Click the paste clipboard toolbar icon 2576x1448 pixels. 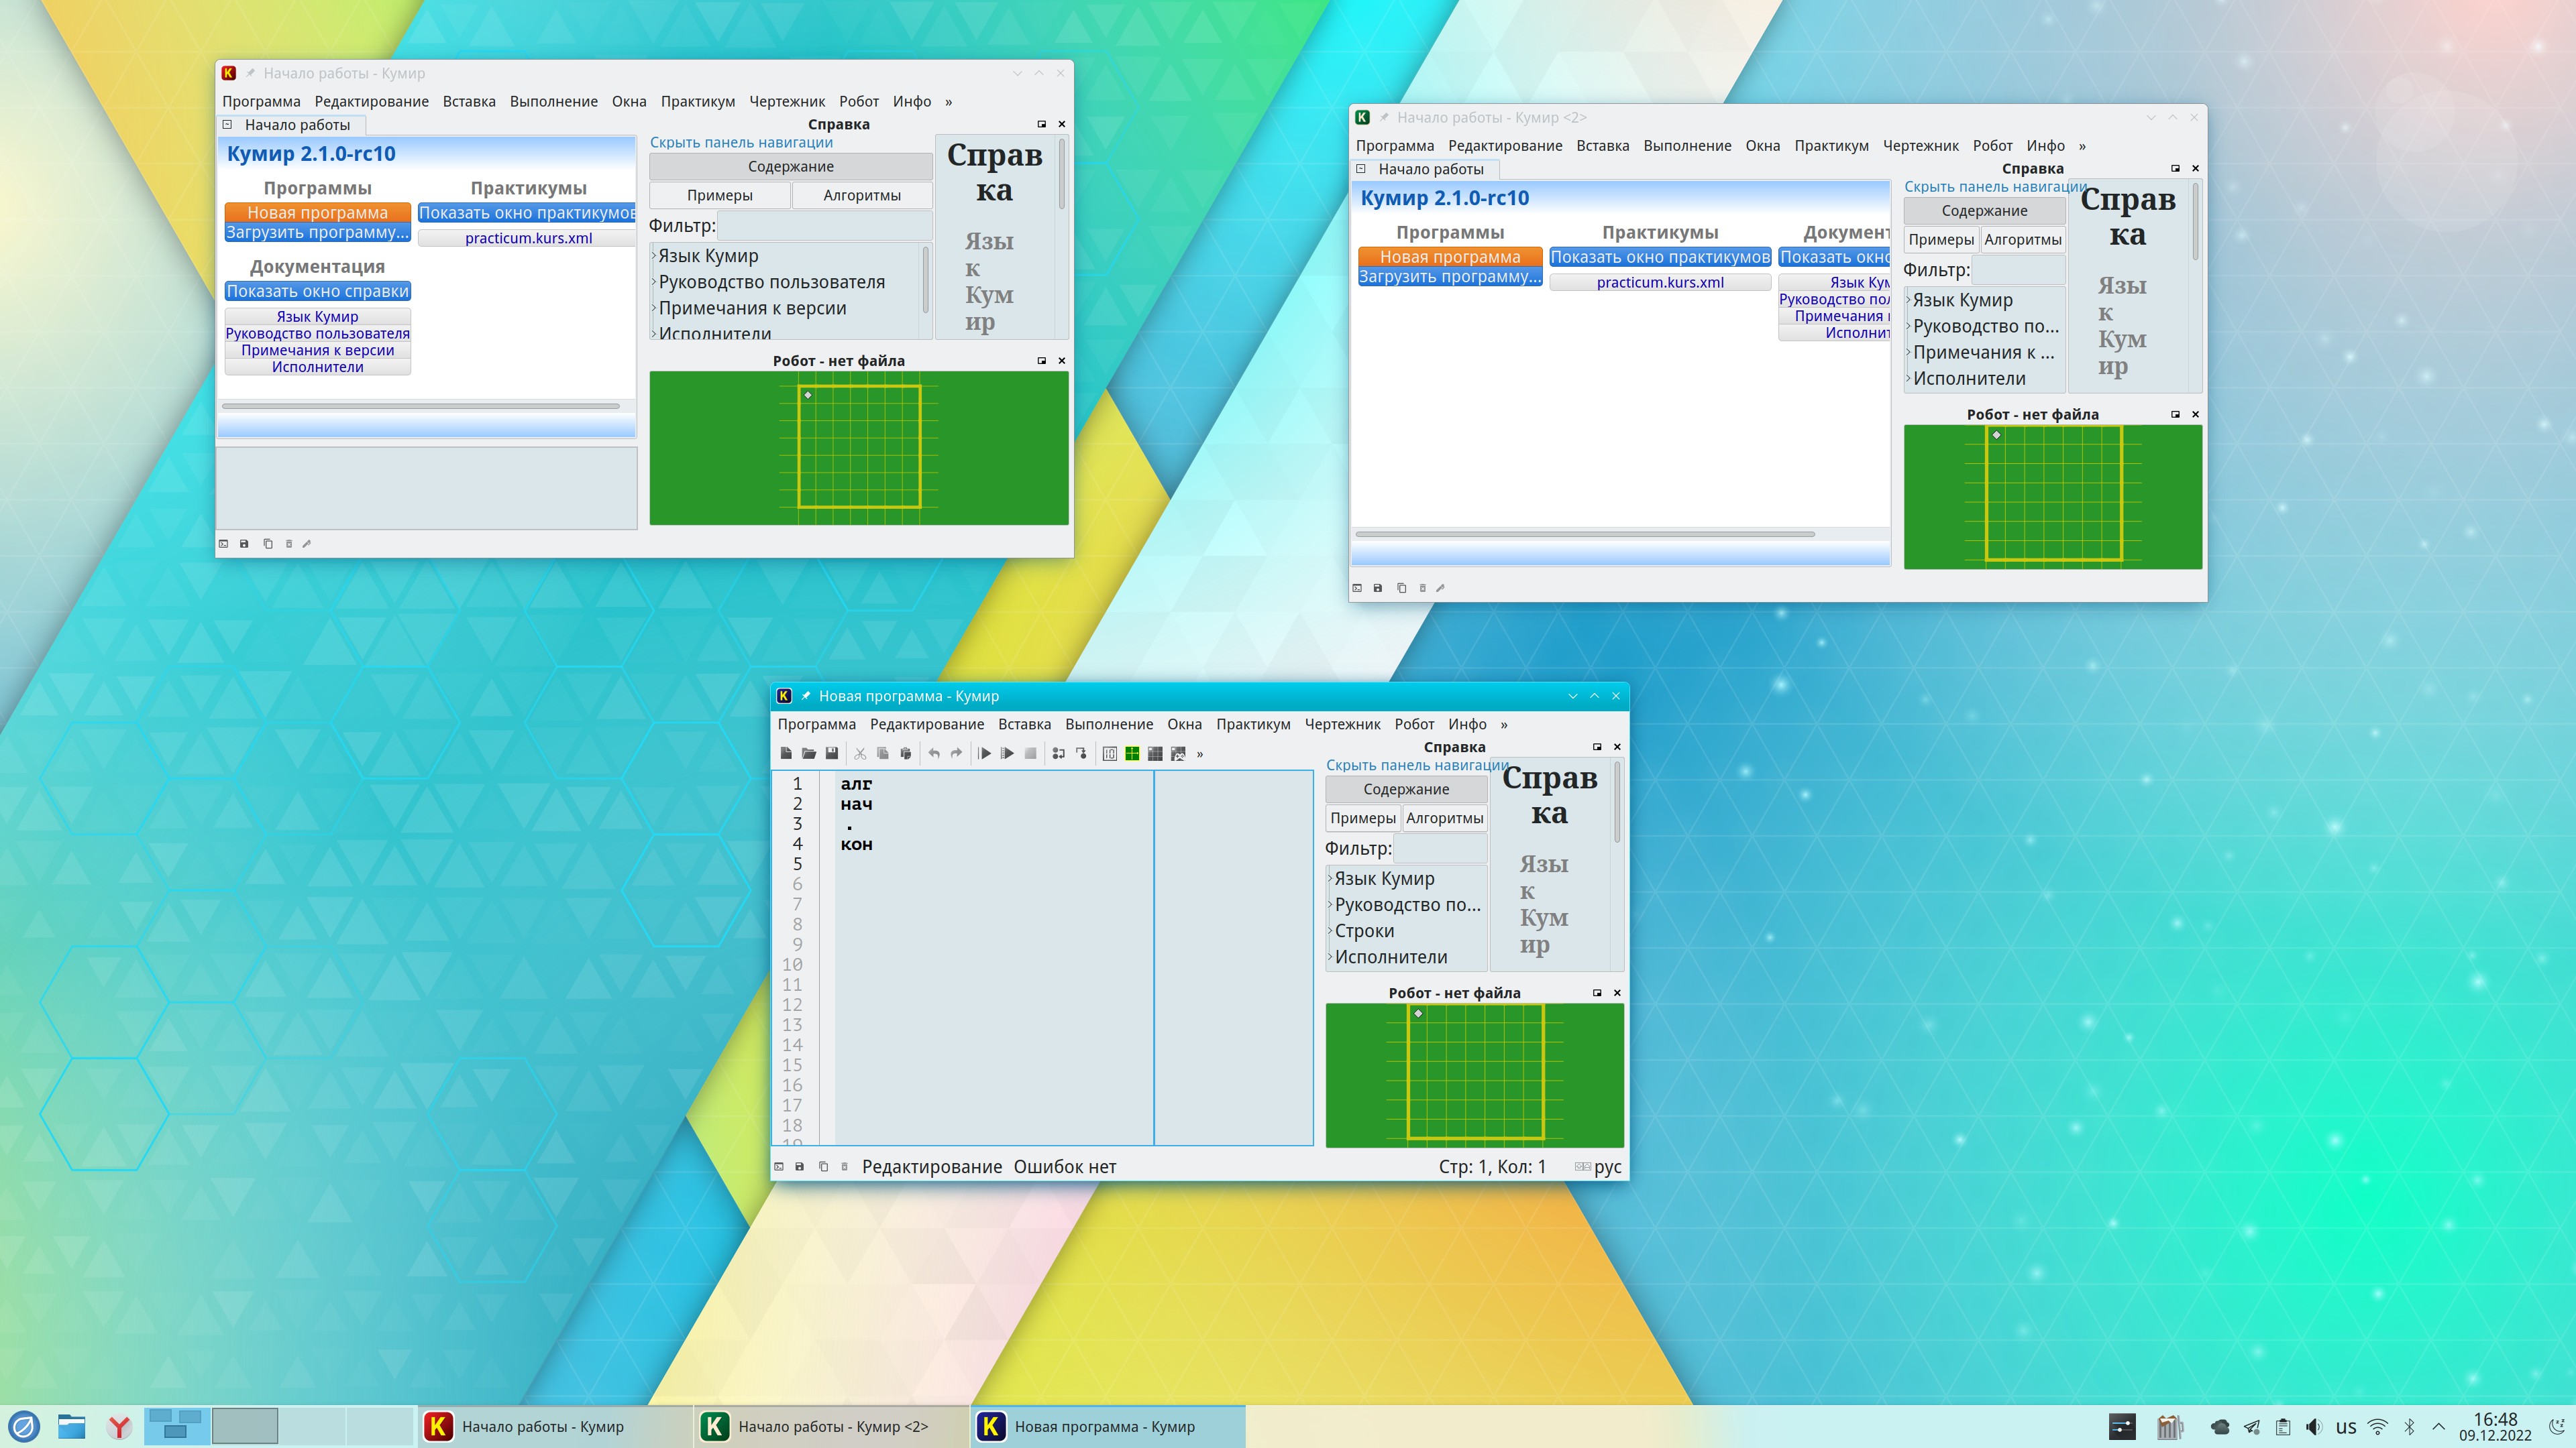point(906,753)
